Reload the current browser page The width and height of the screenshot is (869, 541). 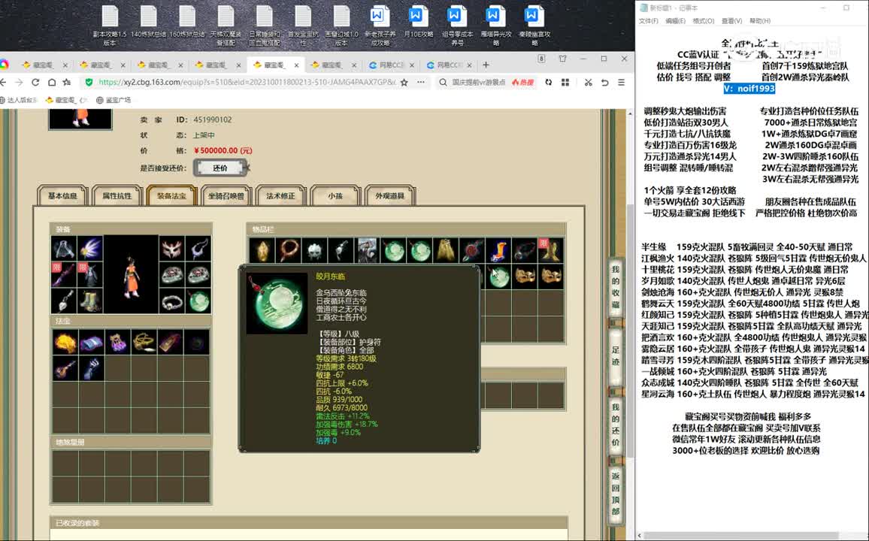click(35, 82)
